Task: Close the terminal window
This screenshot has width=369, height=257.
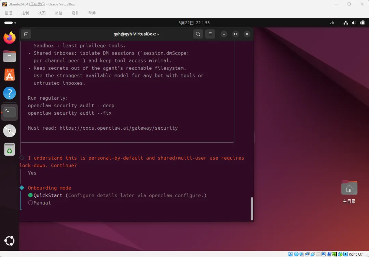Action: click(247, 34)
